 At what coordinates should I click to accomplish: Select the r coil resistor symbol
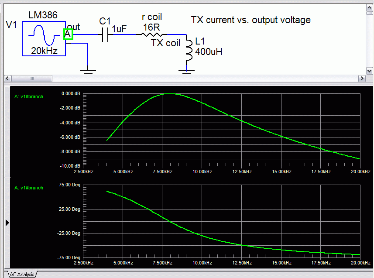(152, 35)
